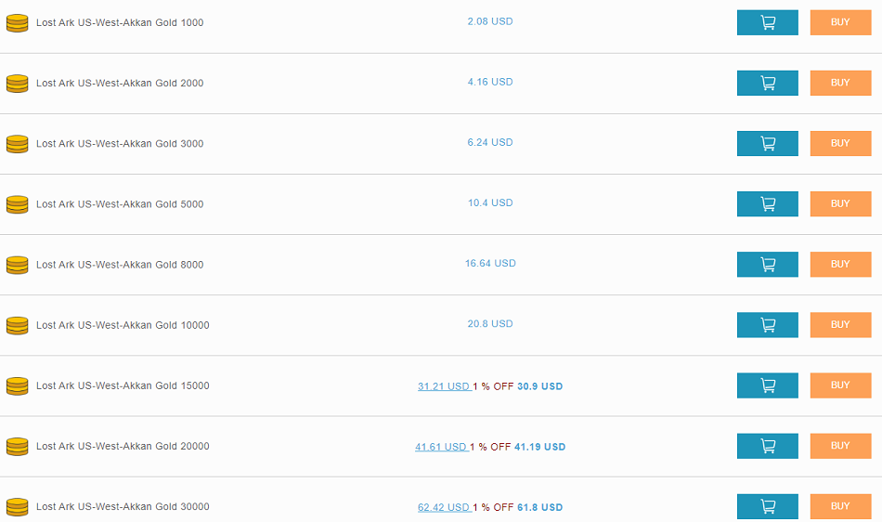The image size is (882, 522).
Task: Open the 31.21 USD original price link
Action: (444, 386)
